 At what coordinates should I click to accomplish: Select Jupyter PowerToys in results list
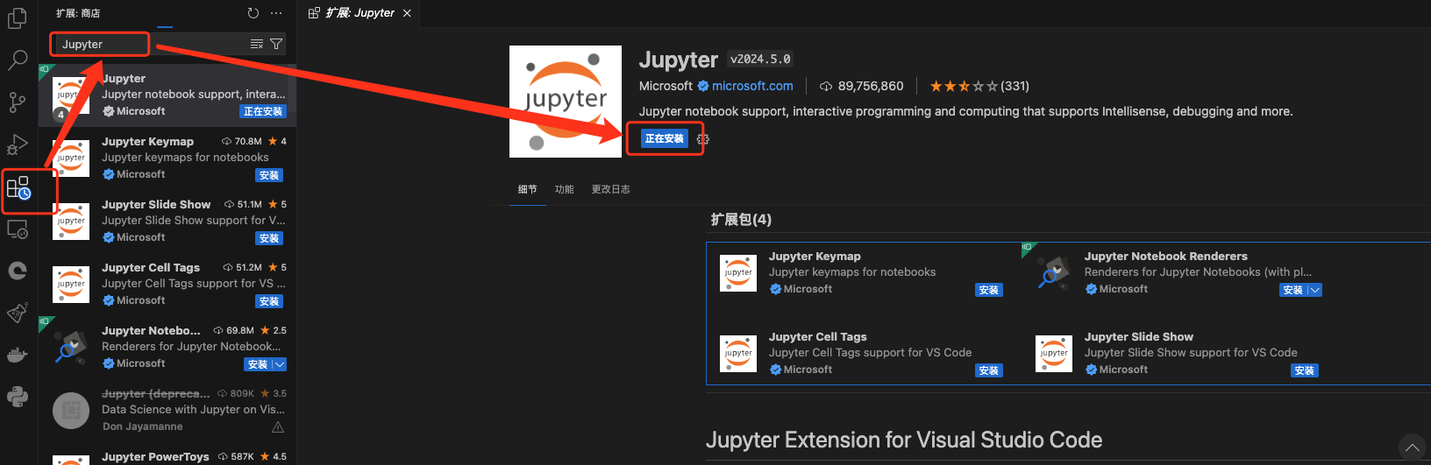coord(167,455)
